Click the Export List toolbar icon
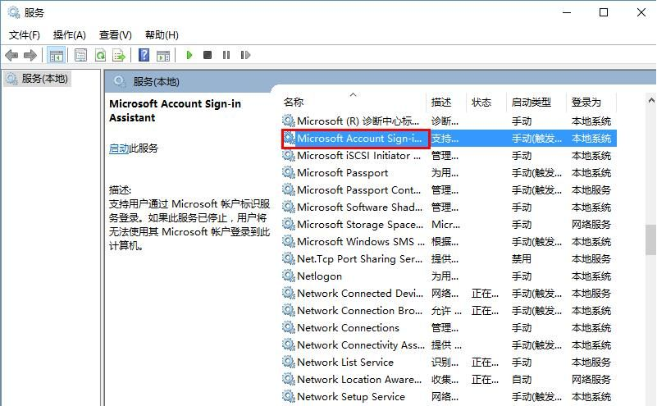 [x=119, y=55]
